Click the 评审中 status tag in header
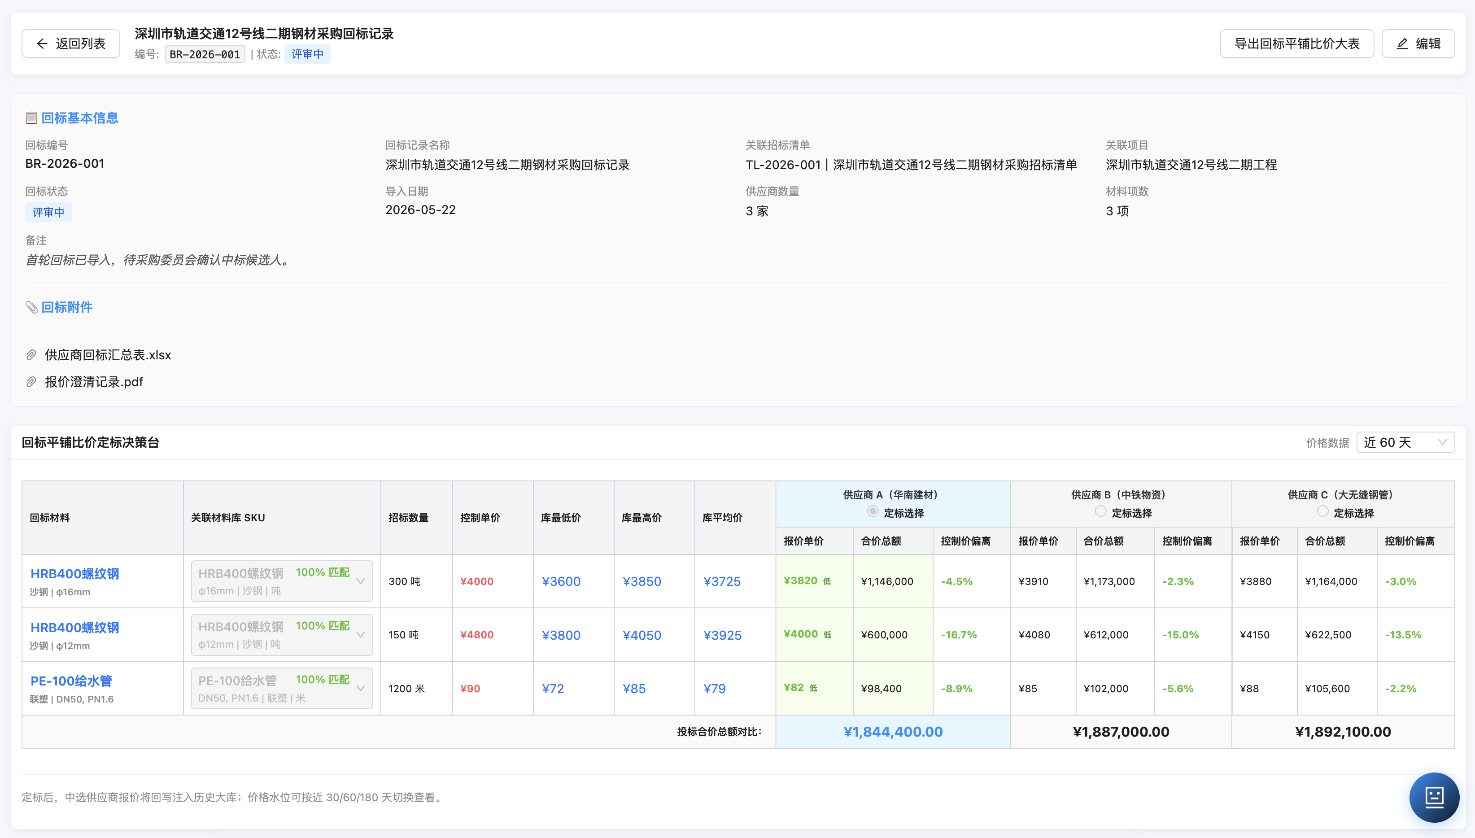The image size is (1475, 838). pyautogui.click(x=307, y=54)
